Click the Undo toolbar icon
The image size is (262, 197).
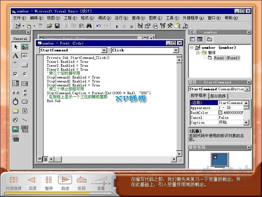(99, 26)
